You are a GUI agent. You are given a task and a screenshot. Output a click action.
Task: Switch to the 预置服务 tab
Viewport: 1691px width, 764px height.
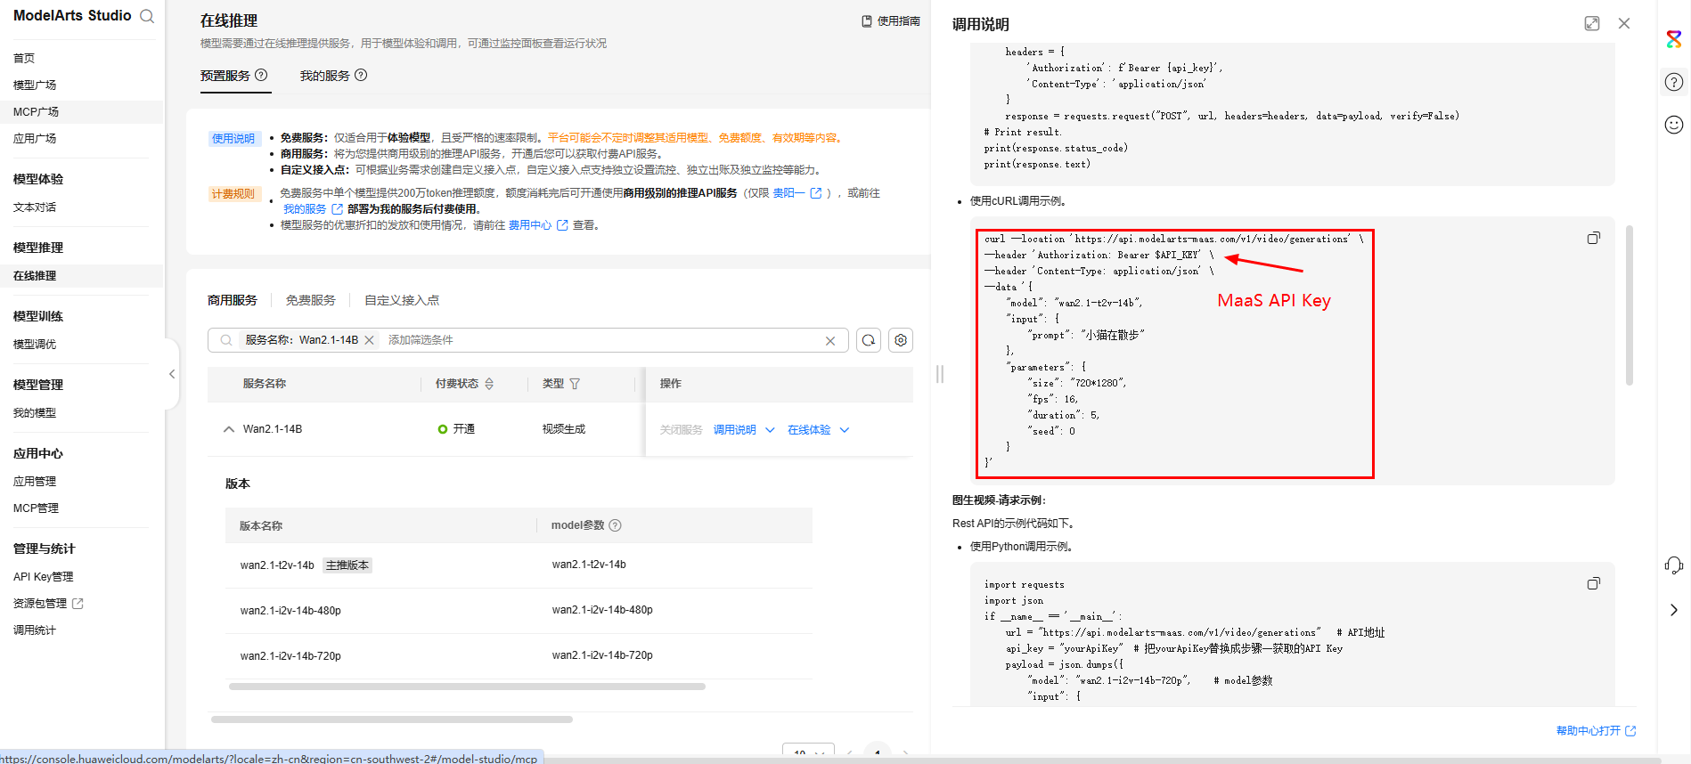point(225,76)
